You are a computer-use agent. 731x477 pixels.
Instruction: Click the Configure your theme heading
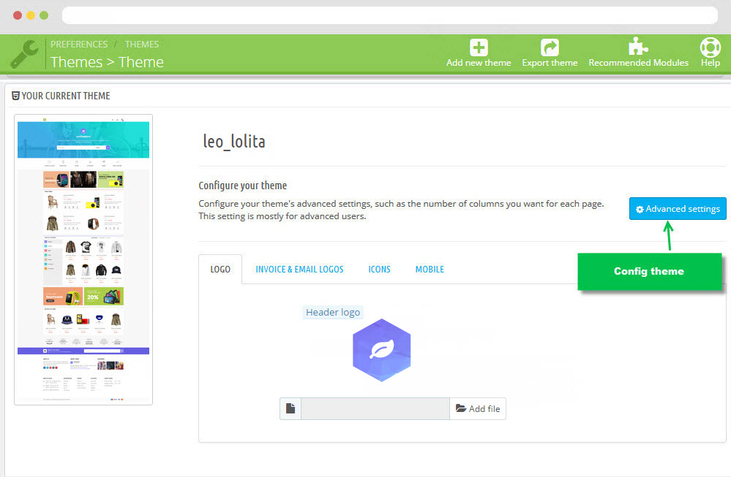242,186
